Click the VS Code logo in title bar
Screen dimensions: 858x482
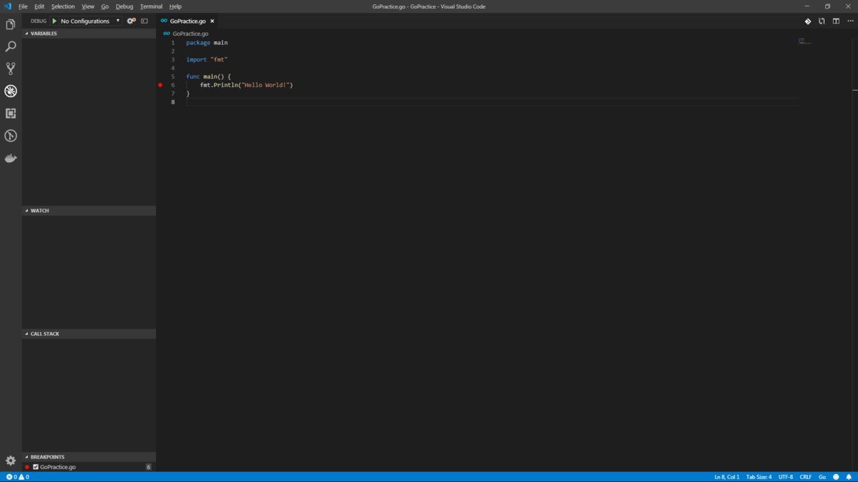point(8,6)
